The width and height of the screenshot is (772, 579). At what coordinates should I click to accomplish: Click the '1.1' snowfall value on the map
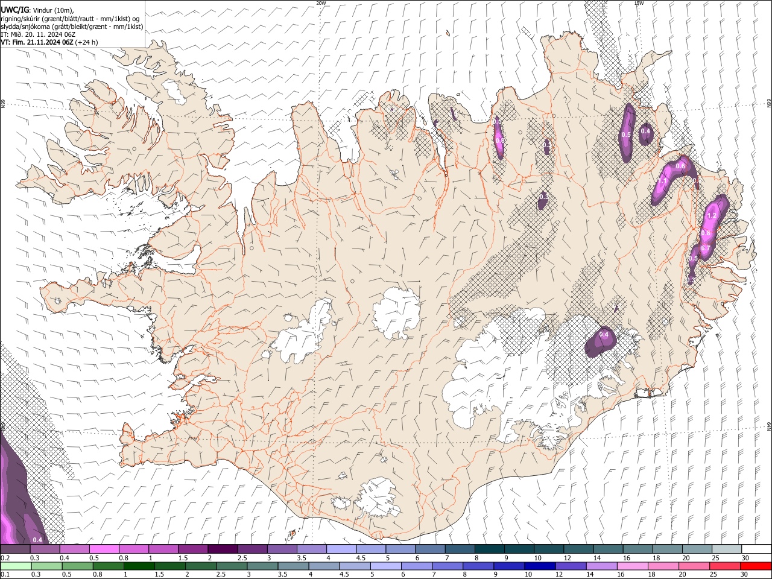point(662,181)
